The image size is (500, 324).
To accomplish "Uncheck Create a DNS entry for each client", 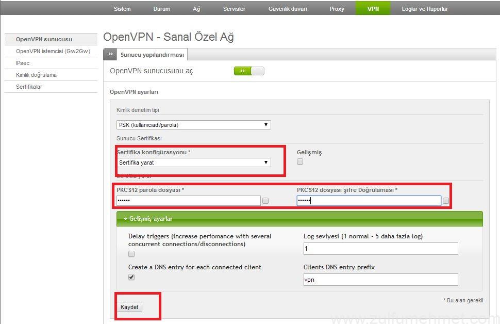I will [x=131, y=277].
